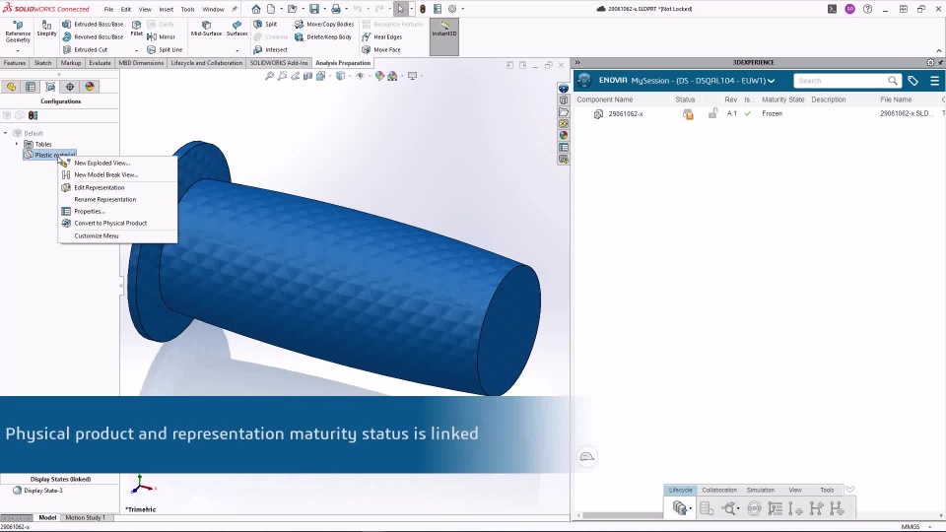Image resolution: width=946 pixels, height=532 pixels.
Task: Switch to Motion Study 1 tab
Action: coord(85,517)
